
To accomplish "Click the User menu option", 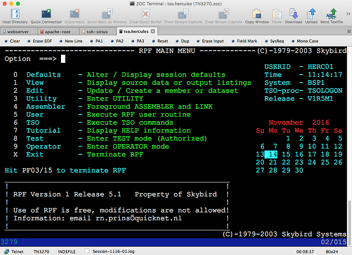I will click(35, 114).
